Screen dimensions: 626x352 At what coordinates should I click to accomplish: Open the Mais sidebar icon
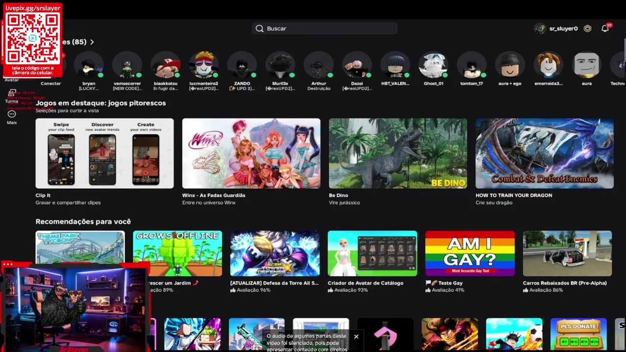[12, 114]
